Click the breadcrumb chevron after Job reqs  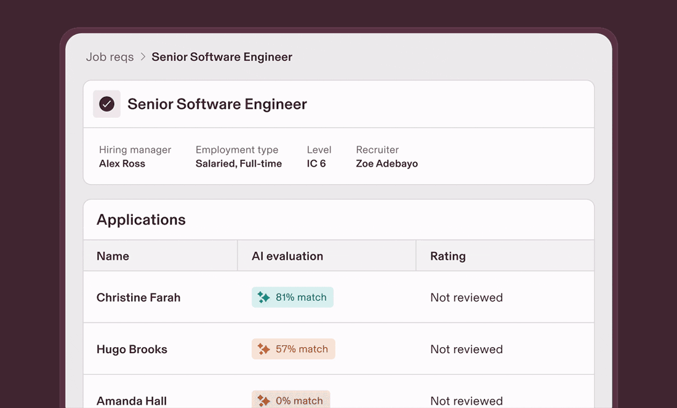(x=142, y=57)
